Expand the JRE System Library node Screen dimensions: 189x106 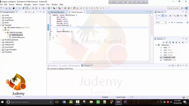click(x=3, y=27)
